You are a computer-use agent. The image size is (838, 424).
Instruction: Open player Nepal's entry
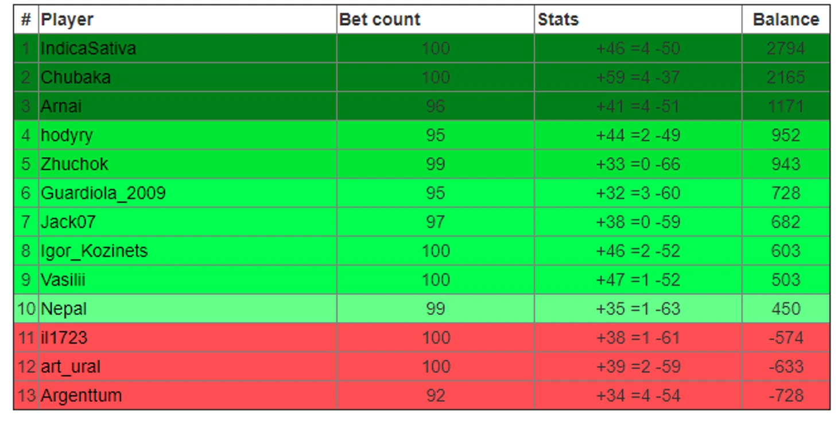coord(64,309)
